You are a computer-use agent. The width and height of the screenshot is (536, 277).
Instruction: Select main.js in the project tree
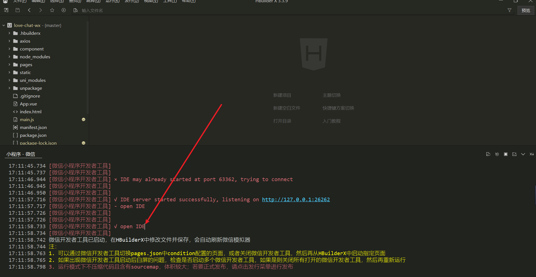(27, 119)
